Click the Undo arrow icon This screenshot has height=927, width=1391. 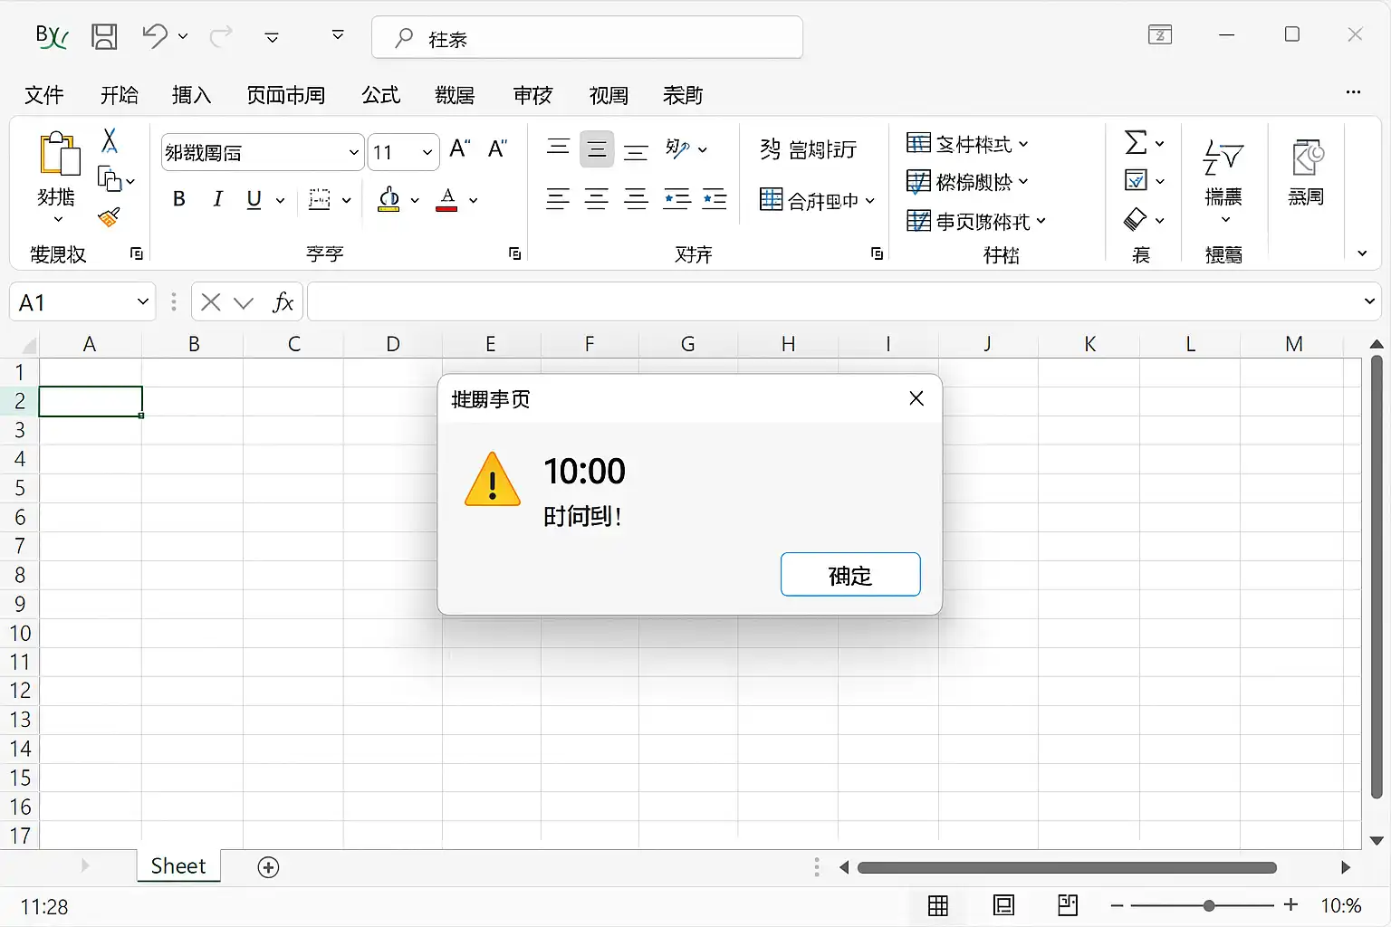tap(155, 36)
